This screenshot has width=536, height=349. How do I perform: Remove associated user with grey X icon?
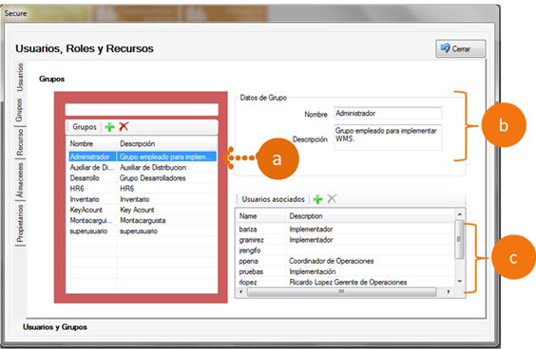(x=332, y=199)
